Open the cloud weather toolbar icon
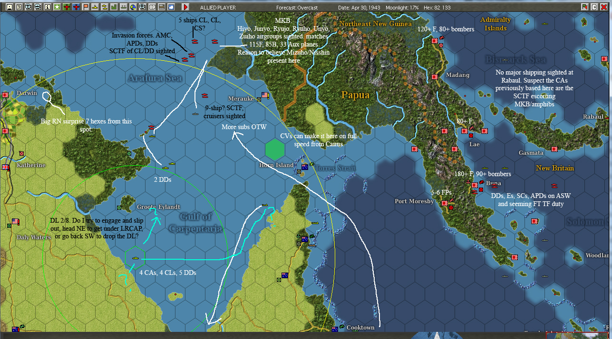 pyautogui.click(x=171, y=7)
